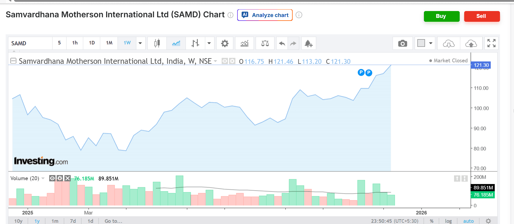The height and width of the screenshot is (224, 514).
Task: Remove the Volume indicator
Action: 68,178
